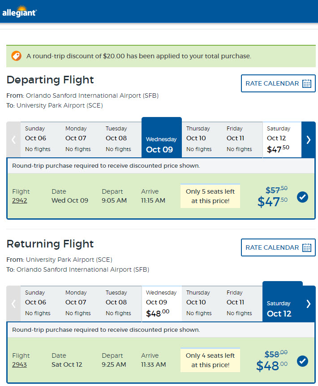Select Thursday Oct 10 departing date tab
Viewport: 318px width, 386px height.
pos(202,139)
